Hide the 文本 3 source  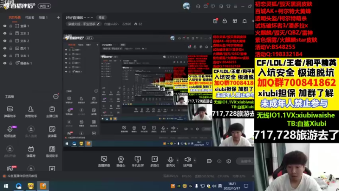(x=5, y=34)
